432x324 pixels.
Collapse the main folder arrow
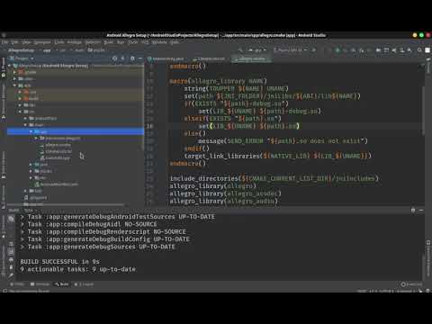tap(25, 125)
